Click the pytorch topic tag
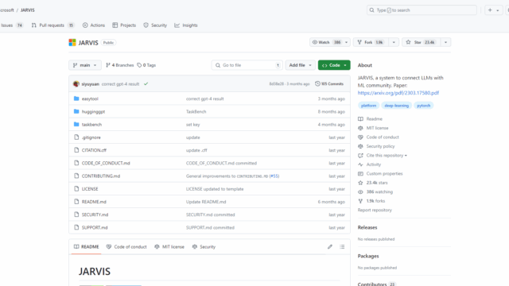 [x=423, y=106]
